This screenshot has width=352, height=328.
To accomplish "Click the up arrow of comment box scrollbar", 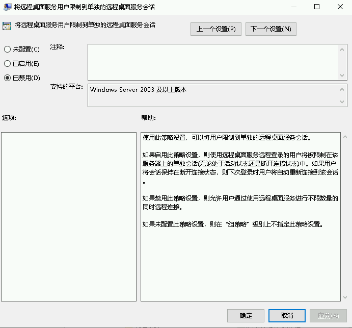I will click(x=342, y=49).
